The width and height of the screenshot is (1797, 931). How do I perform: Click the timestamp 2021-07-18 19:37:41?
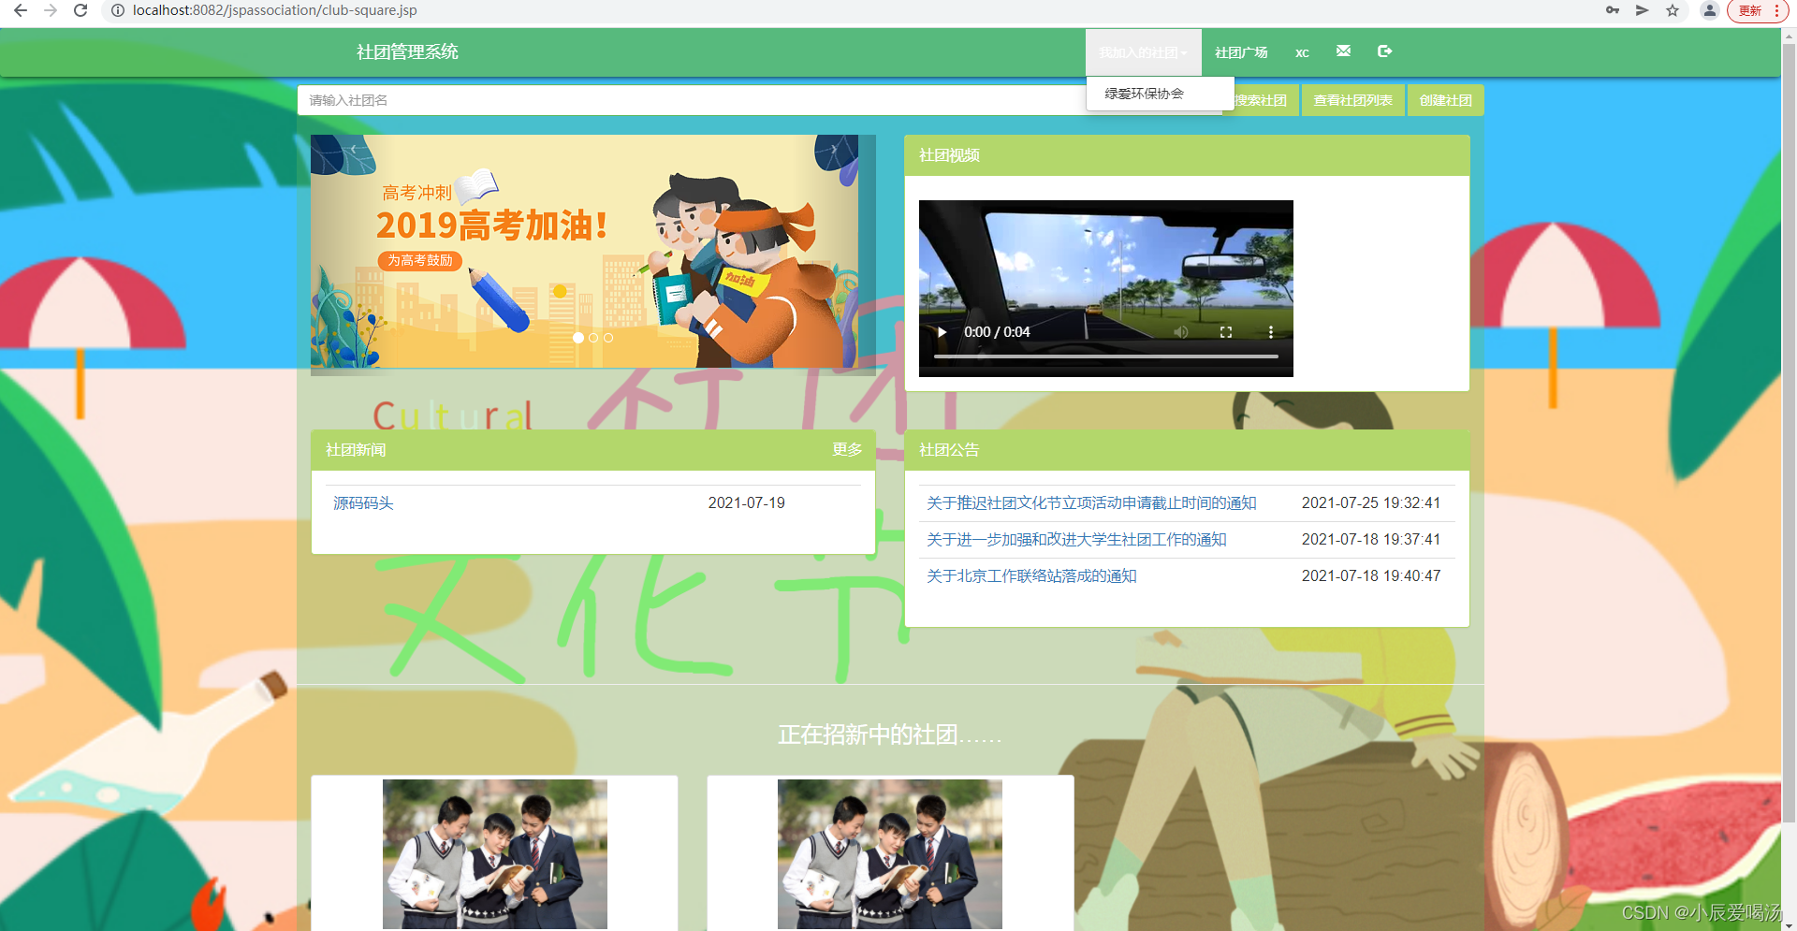click(x=1371, y=540)
